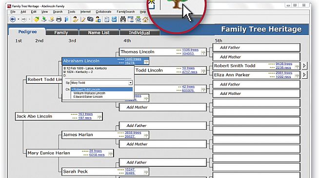
Task: Click the hint flag in Sarah Peck's box
Action: (x=146, y=173)
